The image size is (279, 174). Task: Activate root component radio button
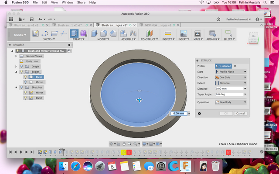point(69,51)
